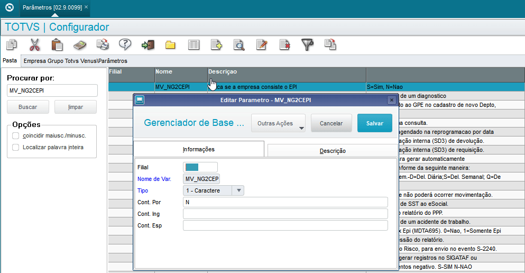This screenshot has width=525, height=273.
Task: Click the last toolbar icon with pages and red arrow
Action: coord(330,44)
